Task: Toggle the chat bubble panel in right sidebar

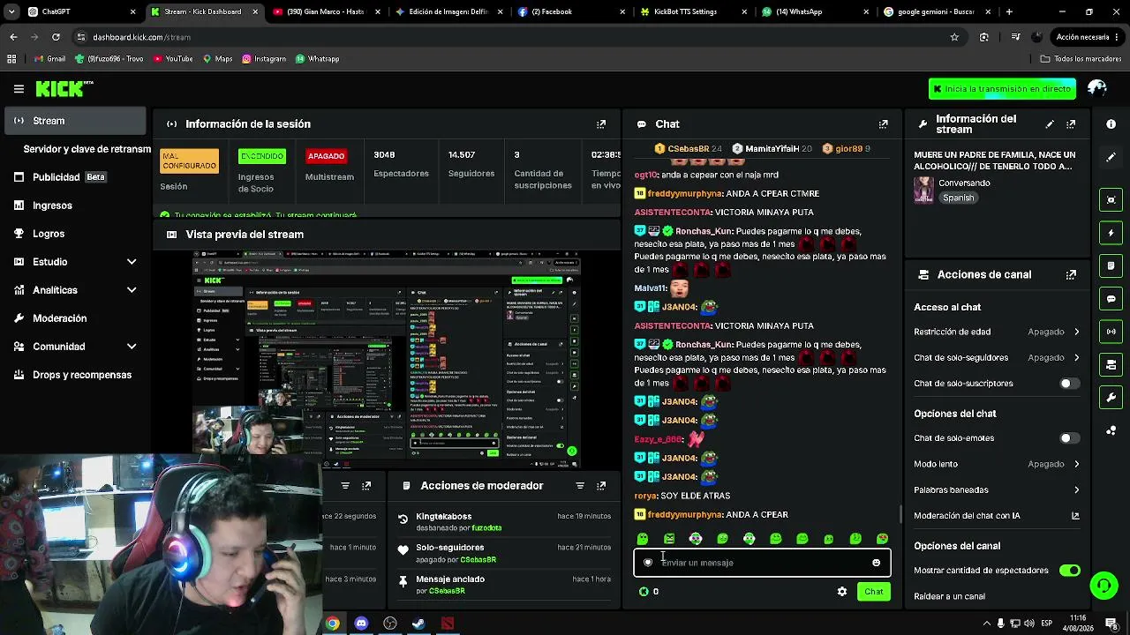Action: point(1111,299)
